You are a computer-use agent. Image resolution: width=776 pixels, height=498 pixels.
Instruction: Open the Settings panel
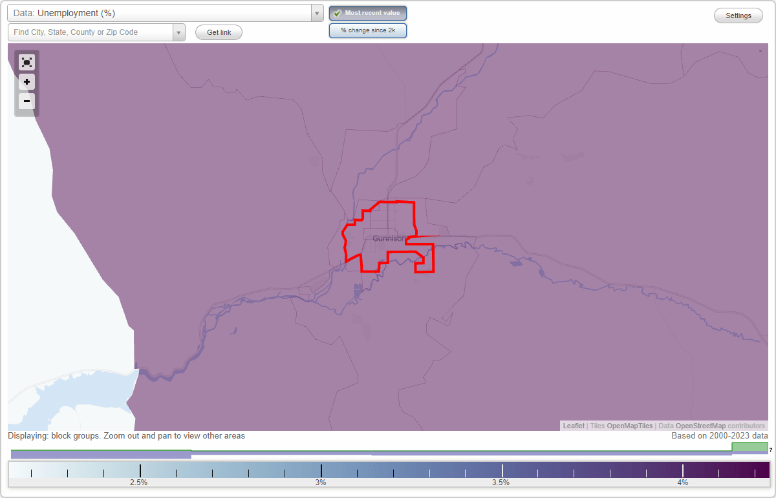(x=738, y=15)
